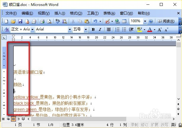Image resolution: width=182 pixels, height=128 pixels.
Task: Toggle 改写 overtype mode in status bar
Action: (x=164, y=125)
